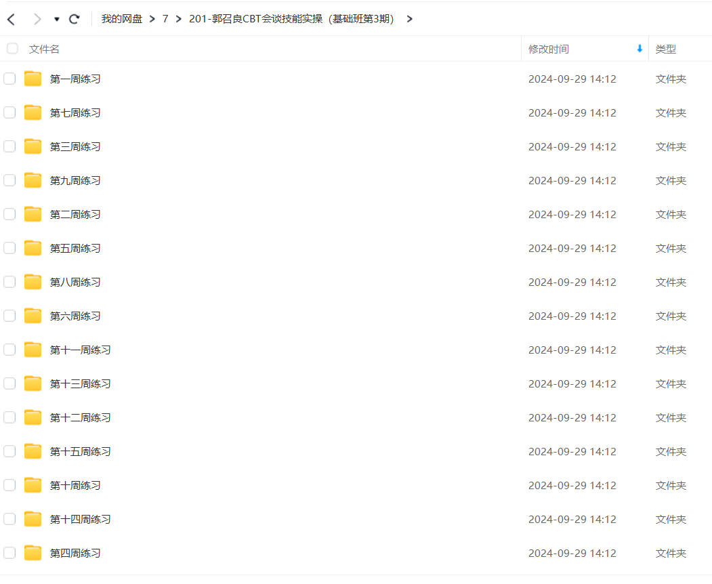The width and height of the screenshot is (712, 584).
Task: Select the folder name 第十三周练习
Action: tap(81, 383)
